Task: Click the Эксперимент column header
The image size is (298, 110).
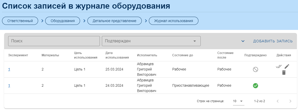Action: (18, 55)
